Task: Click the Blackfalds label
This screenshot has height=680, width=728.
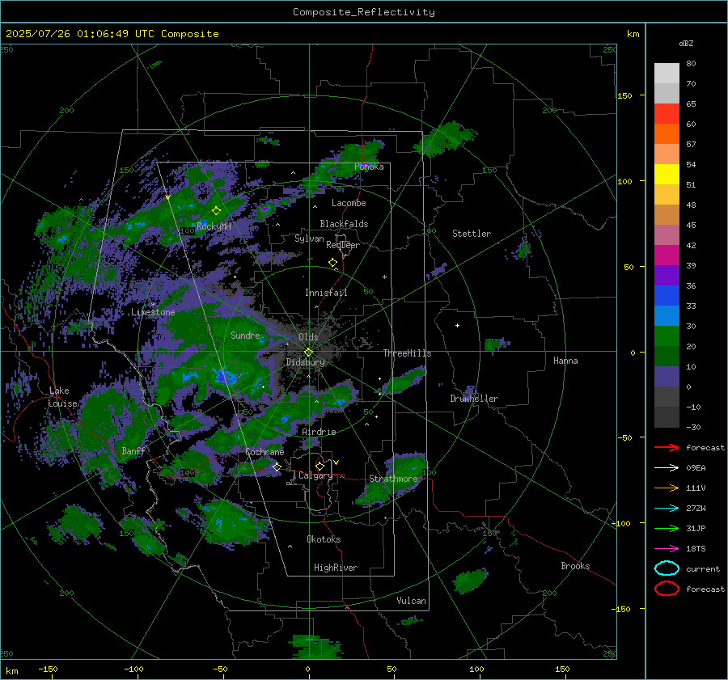Action: click(344, 224)
